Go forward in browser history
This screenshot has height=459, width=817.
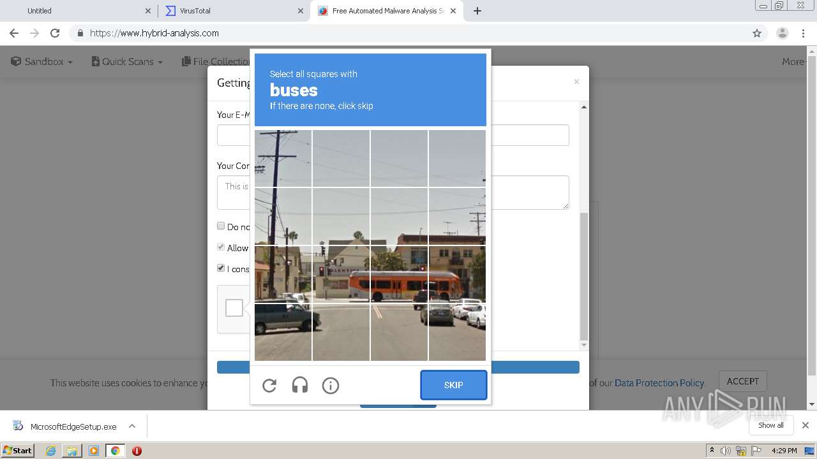pos(34,33)
